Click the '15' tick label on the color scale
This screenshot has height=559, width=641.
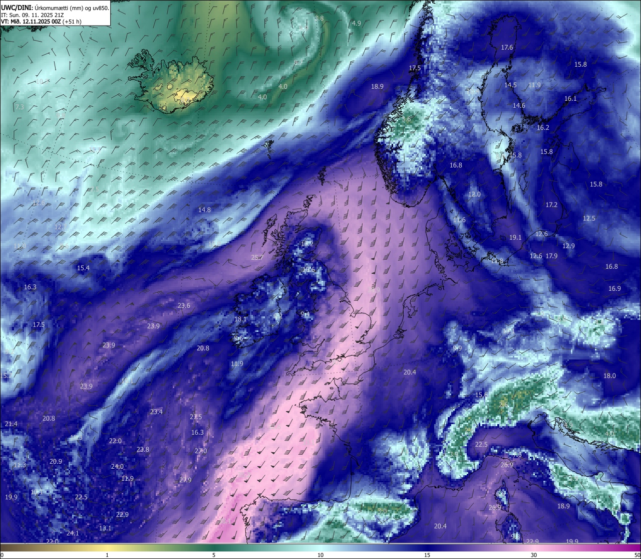[x=427, y=555]
